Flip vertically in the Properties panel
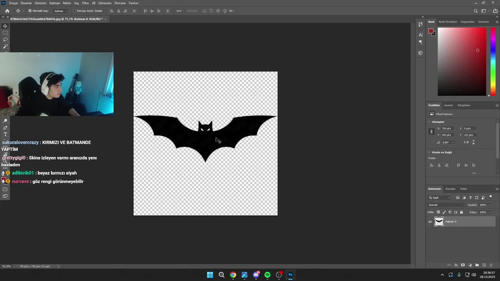 pos(473,142)
